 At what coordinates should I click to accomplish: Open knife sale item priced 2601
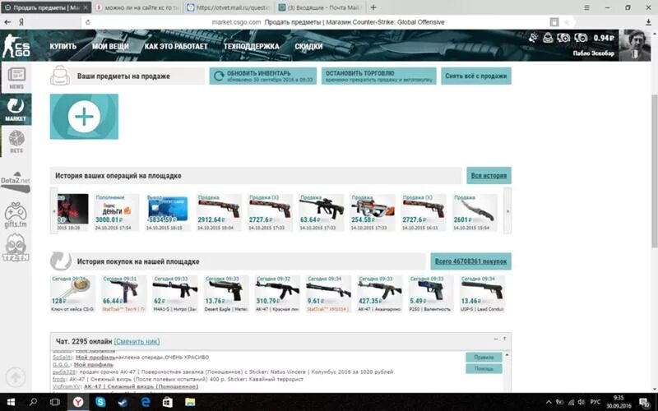coord(475,212)
